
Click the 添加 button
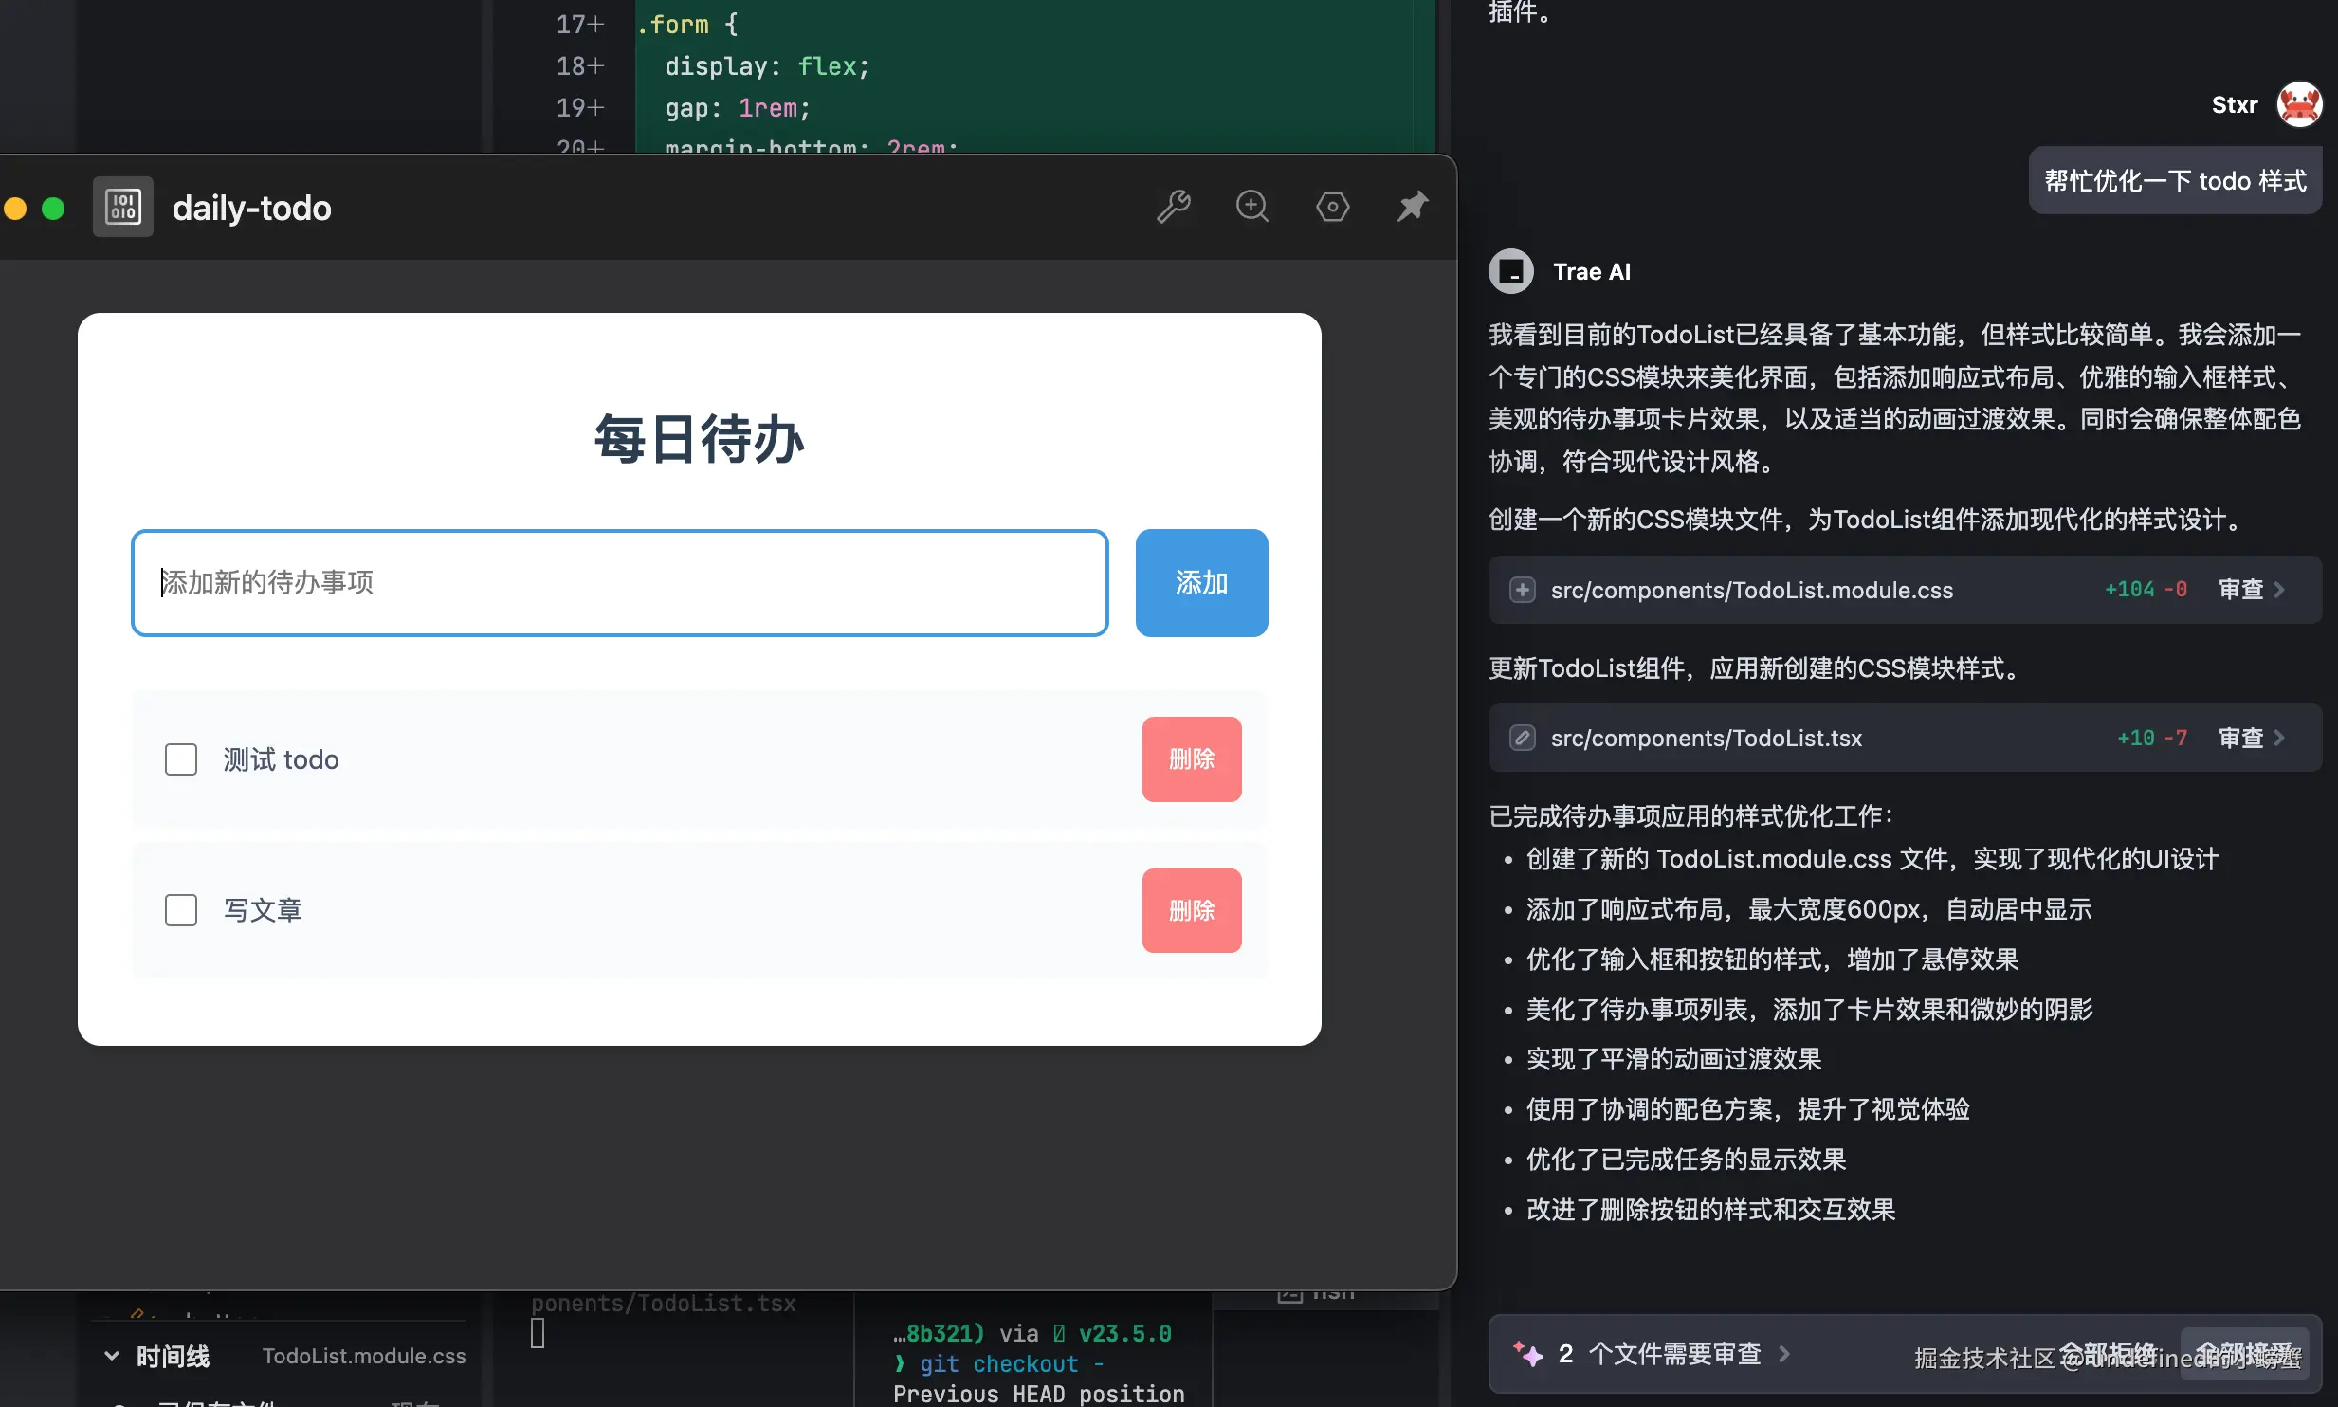click(1201, 583)
